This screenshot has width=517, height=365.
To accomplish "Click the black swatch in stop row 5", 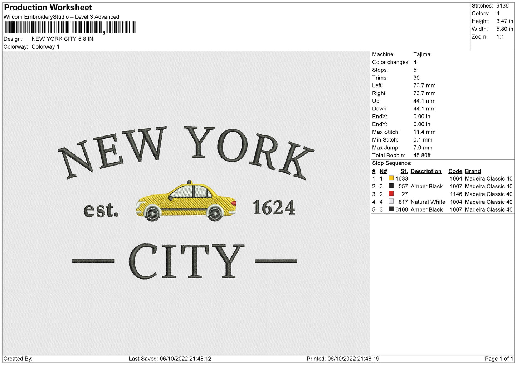I will coord(391,209).
